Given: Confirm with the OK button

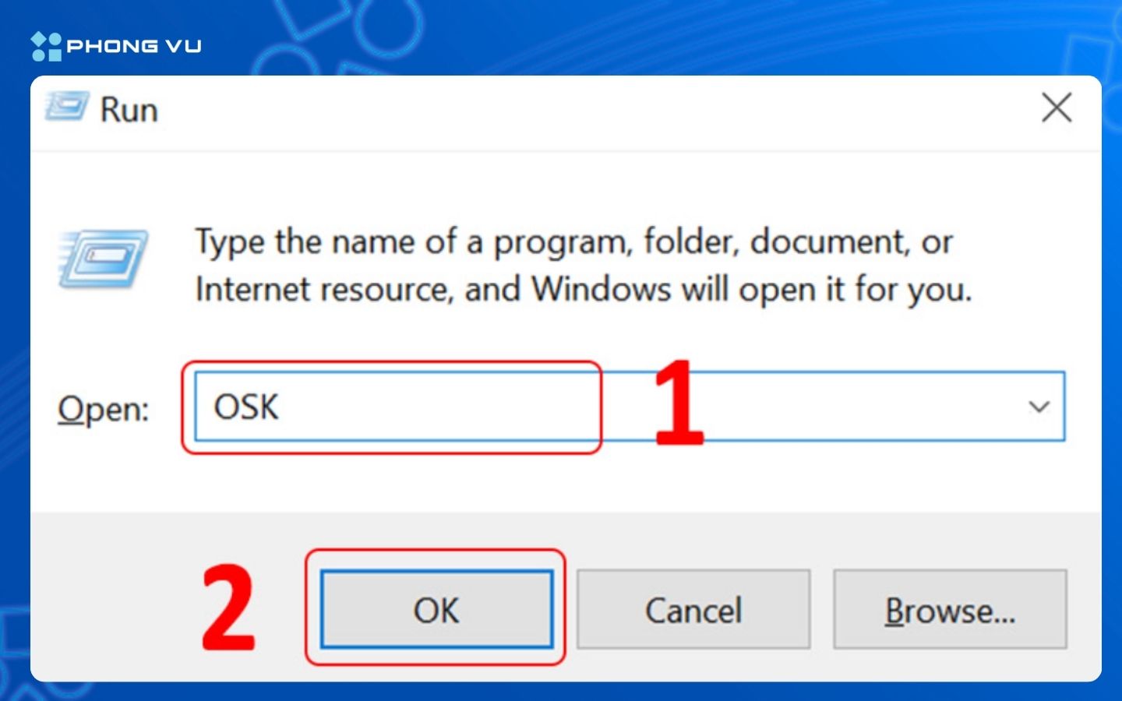Looking at the screenshot, I should [436, 609].
